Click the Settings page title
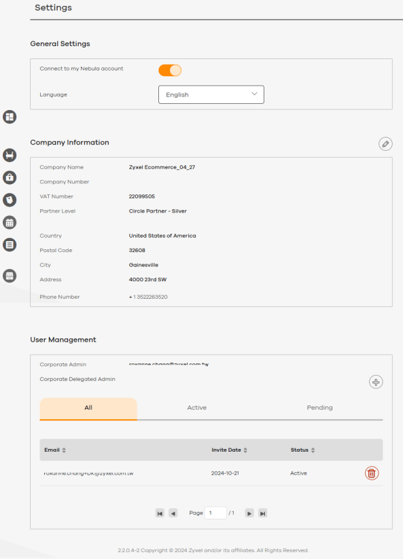Viewport: 403px width, 559px height. 53,7
